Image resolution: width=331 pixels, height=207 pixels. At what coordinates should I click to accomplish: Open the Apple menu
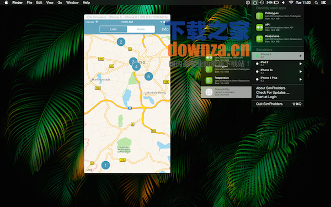[6, 3]
